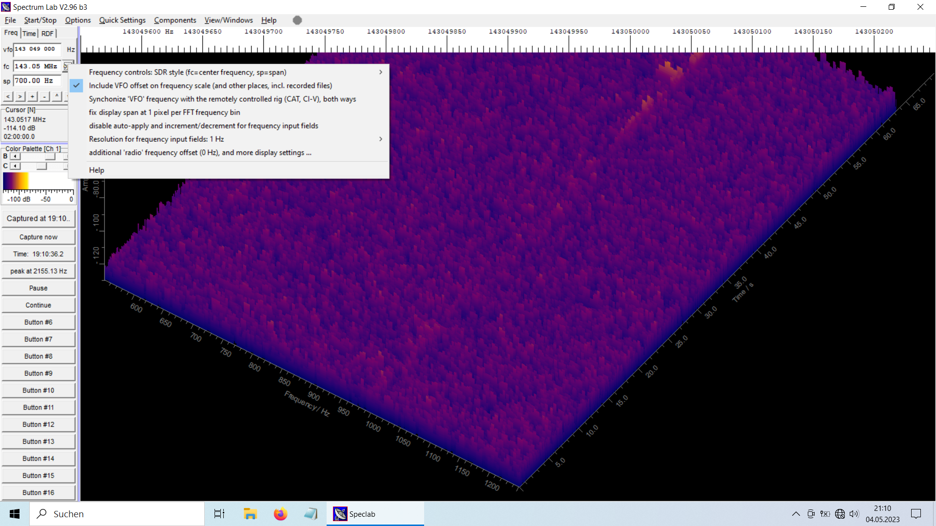
Task: Click Help in the context menu
Action: [x=229, y=170]
